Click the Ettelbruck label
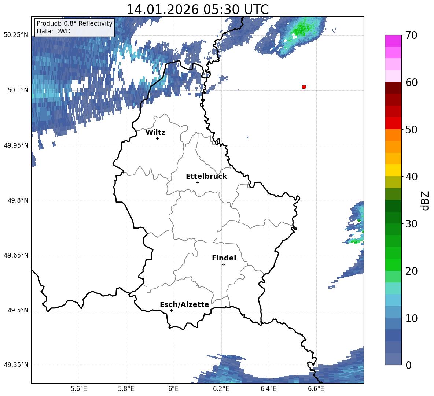Viewport: 434px width, 396px height. pyautogui.click(x=206, y=177)
